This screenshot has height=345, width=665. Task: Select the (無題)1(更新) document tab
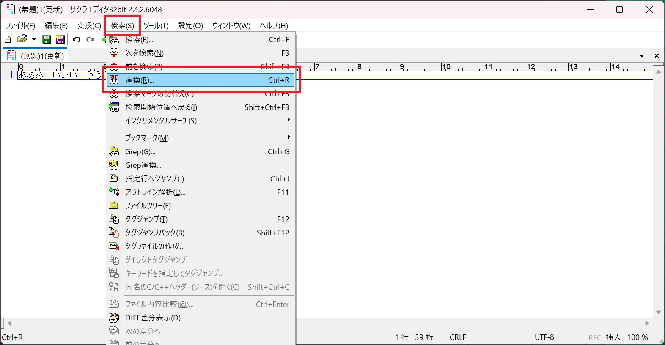(36, 56)
